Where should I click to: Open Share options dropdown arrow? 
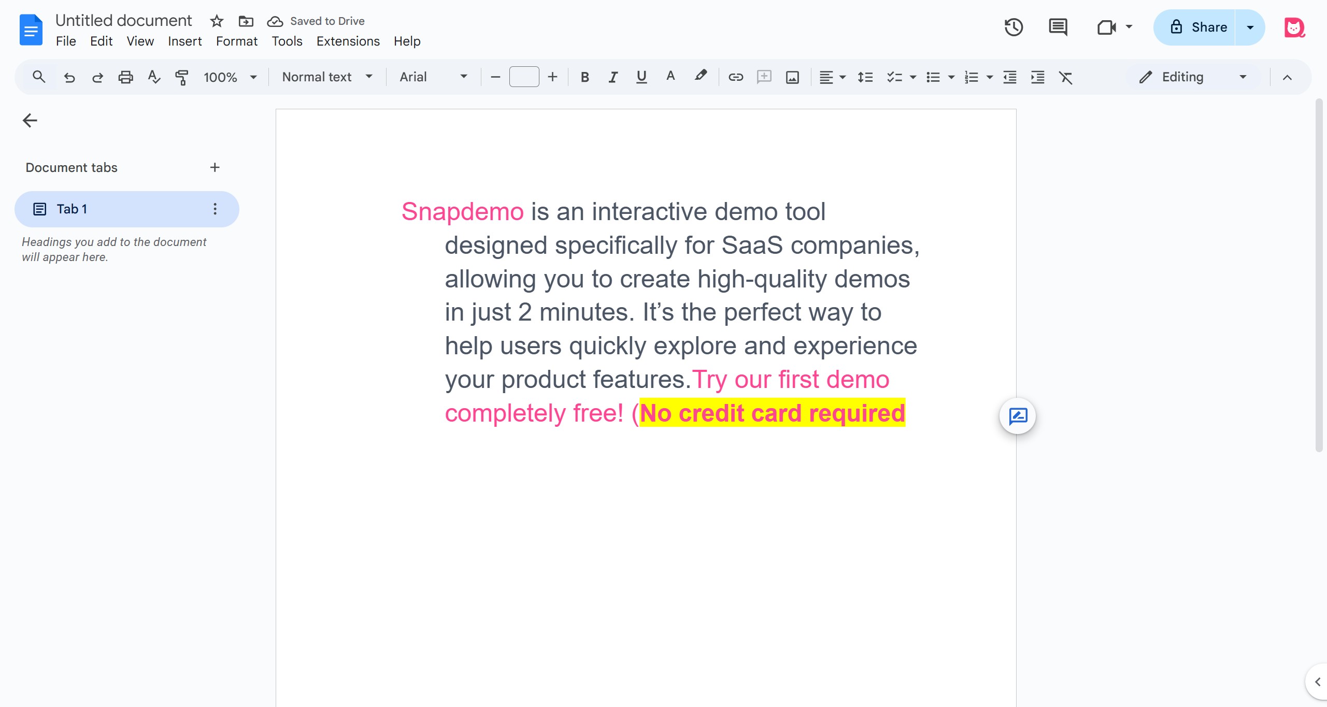pos(1250,27)
